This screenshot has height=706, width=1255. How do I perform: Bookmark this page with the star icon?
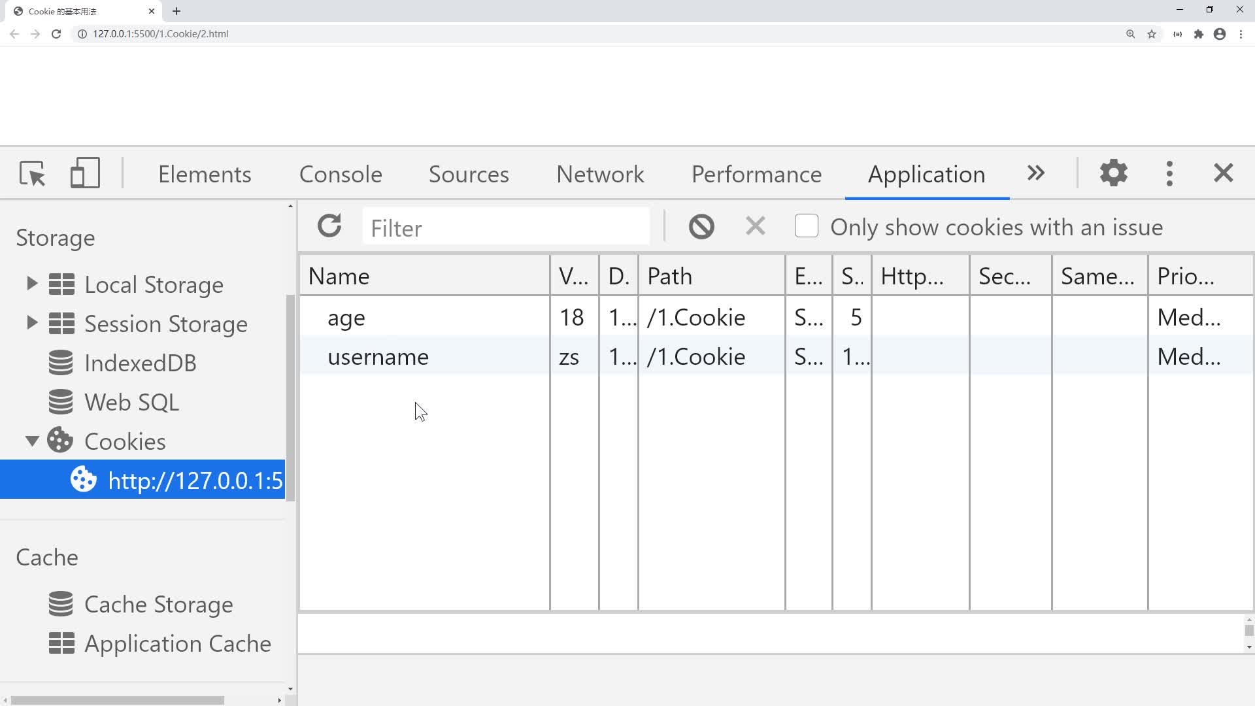[1152, 34]
